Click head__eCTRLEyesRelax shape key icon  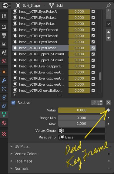click(15, 24)
